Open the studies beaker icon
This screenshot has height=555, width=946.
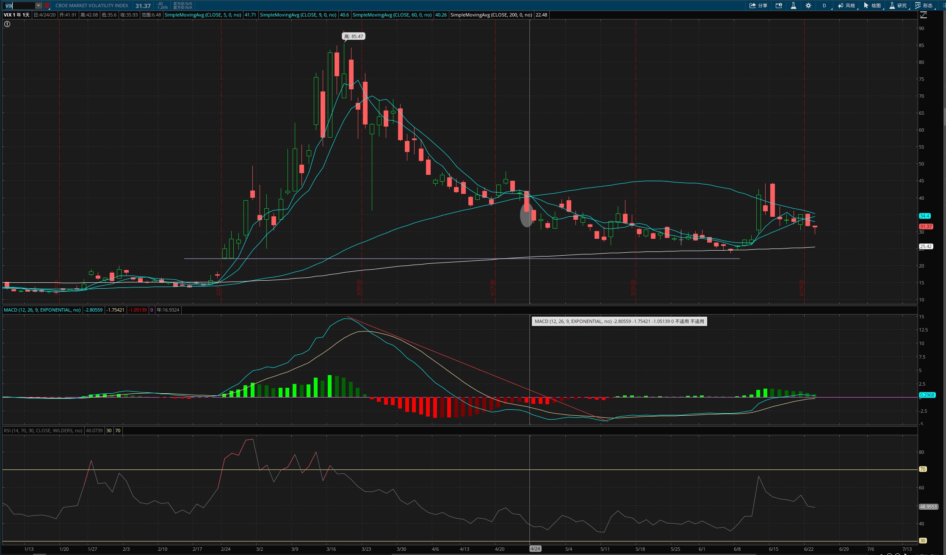(793, 6)
